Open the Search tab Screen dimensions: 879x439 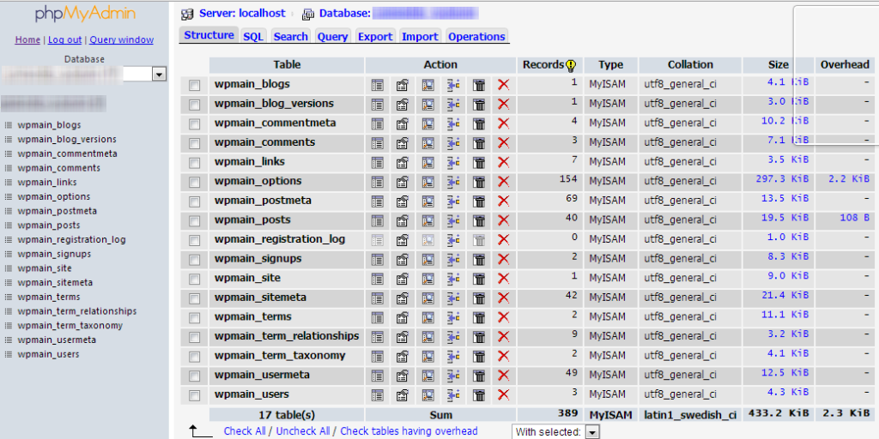point(290,36)
